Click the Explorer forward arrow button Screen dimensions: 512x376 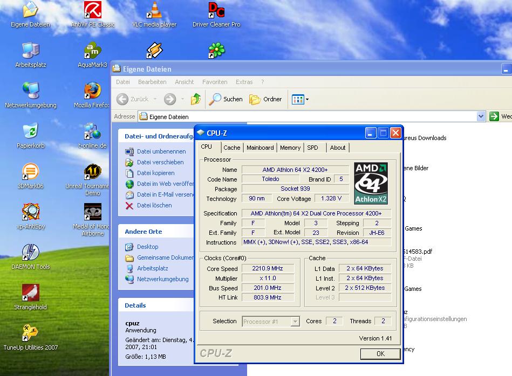click(170, 99)
